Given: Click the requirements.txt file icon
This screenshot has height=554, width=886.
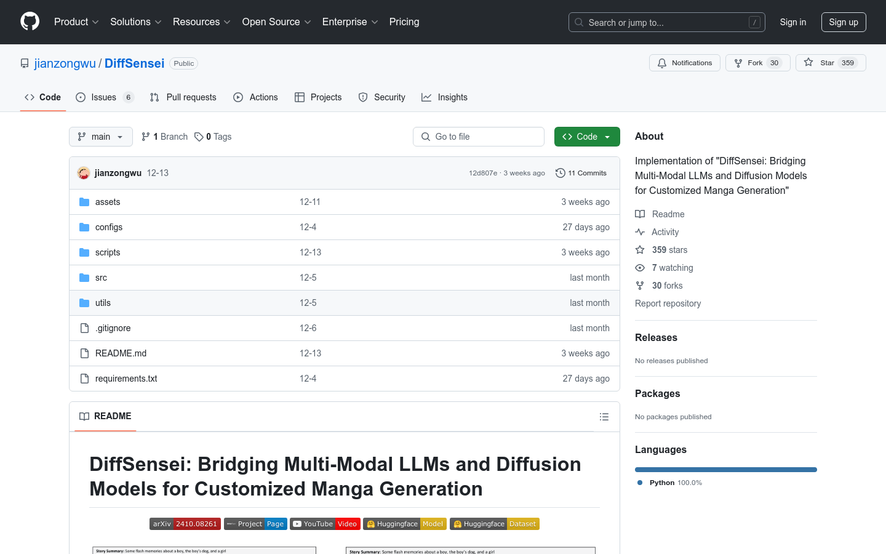Looking at the screenshot, I should pyautogui.click(x=84, y=379).
